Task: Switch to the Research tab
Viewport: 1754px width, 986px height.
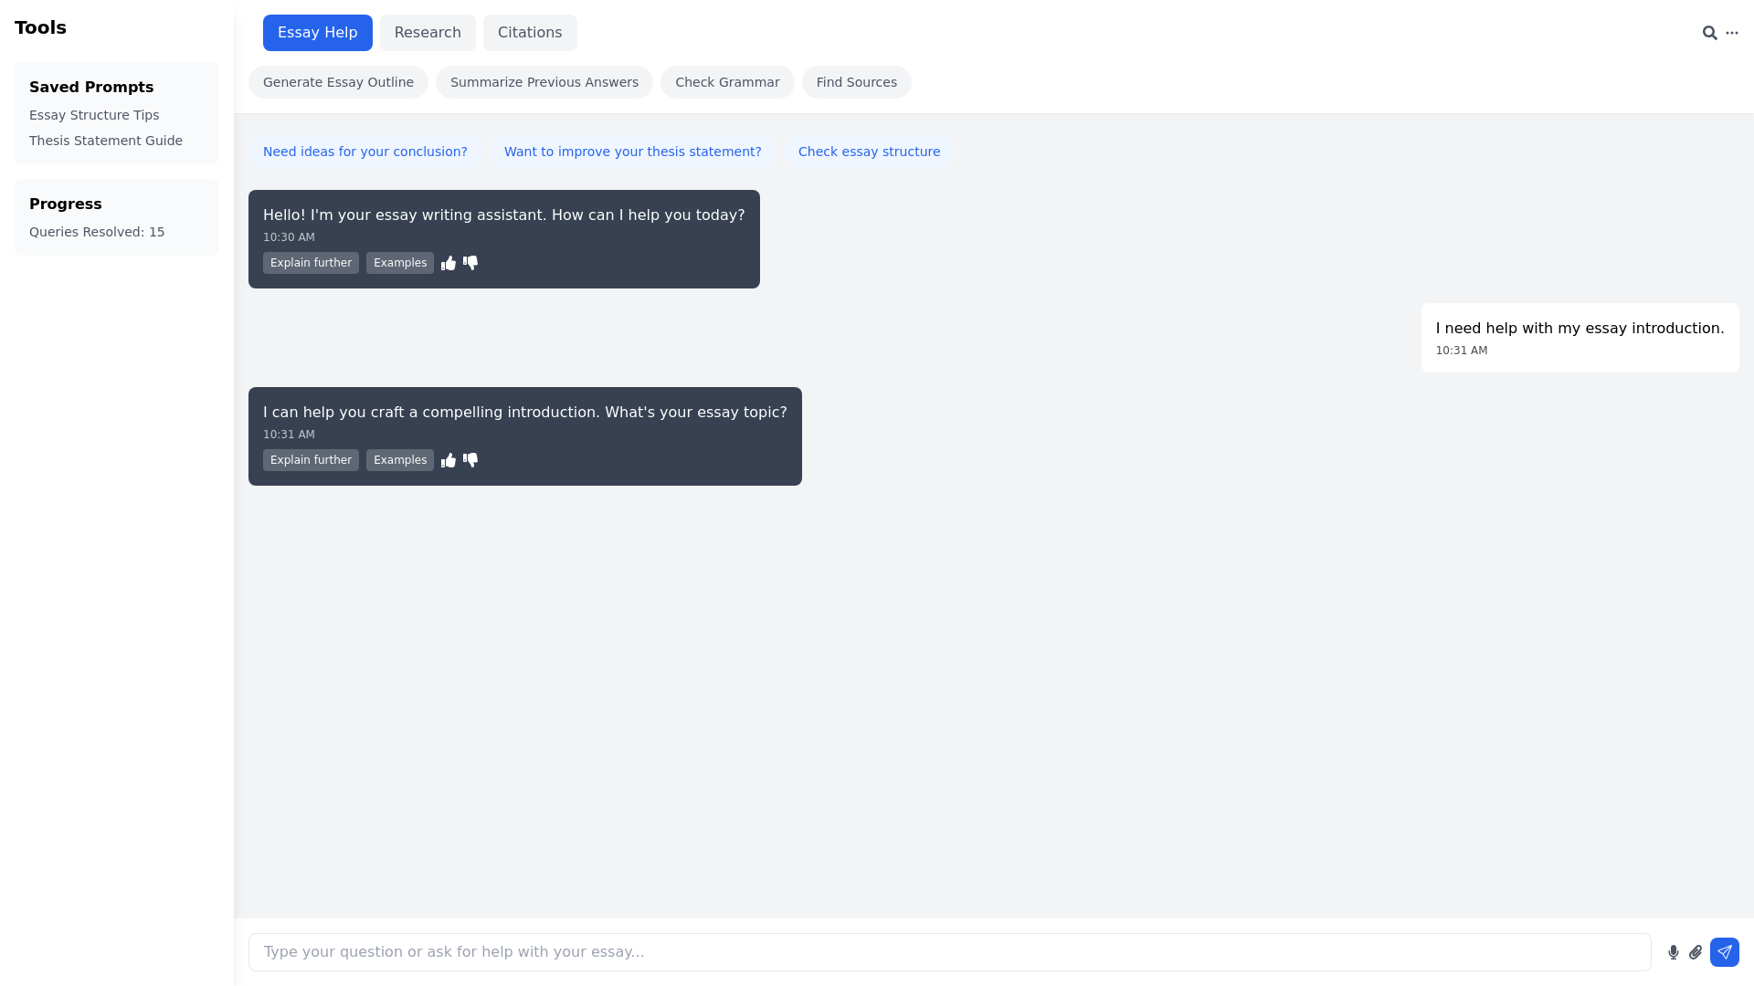Action: pyautogui.click(x=428, y=32)
